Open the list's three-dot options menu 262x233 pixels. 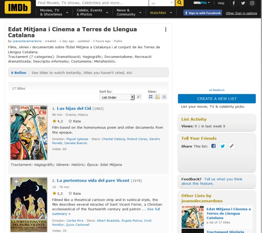click(x=165, y=29)
